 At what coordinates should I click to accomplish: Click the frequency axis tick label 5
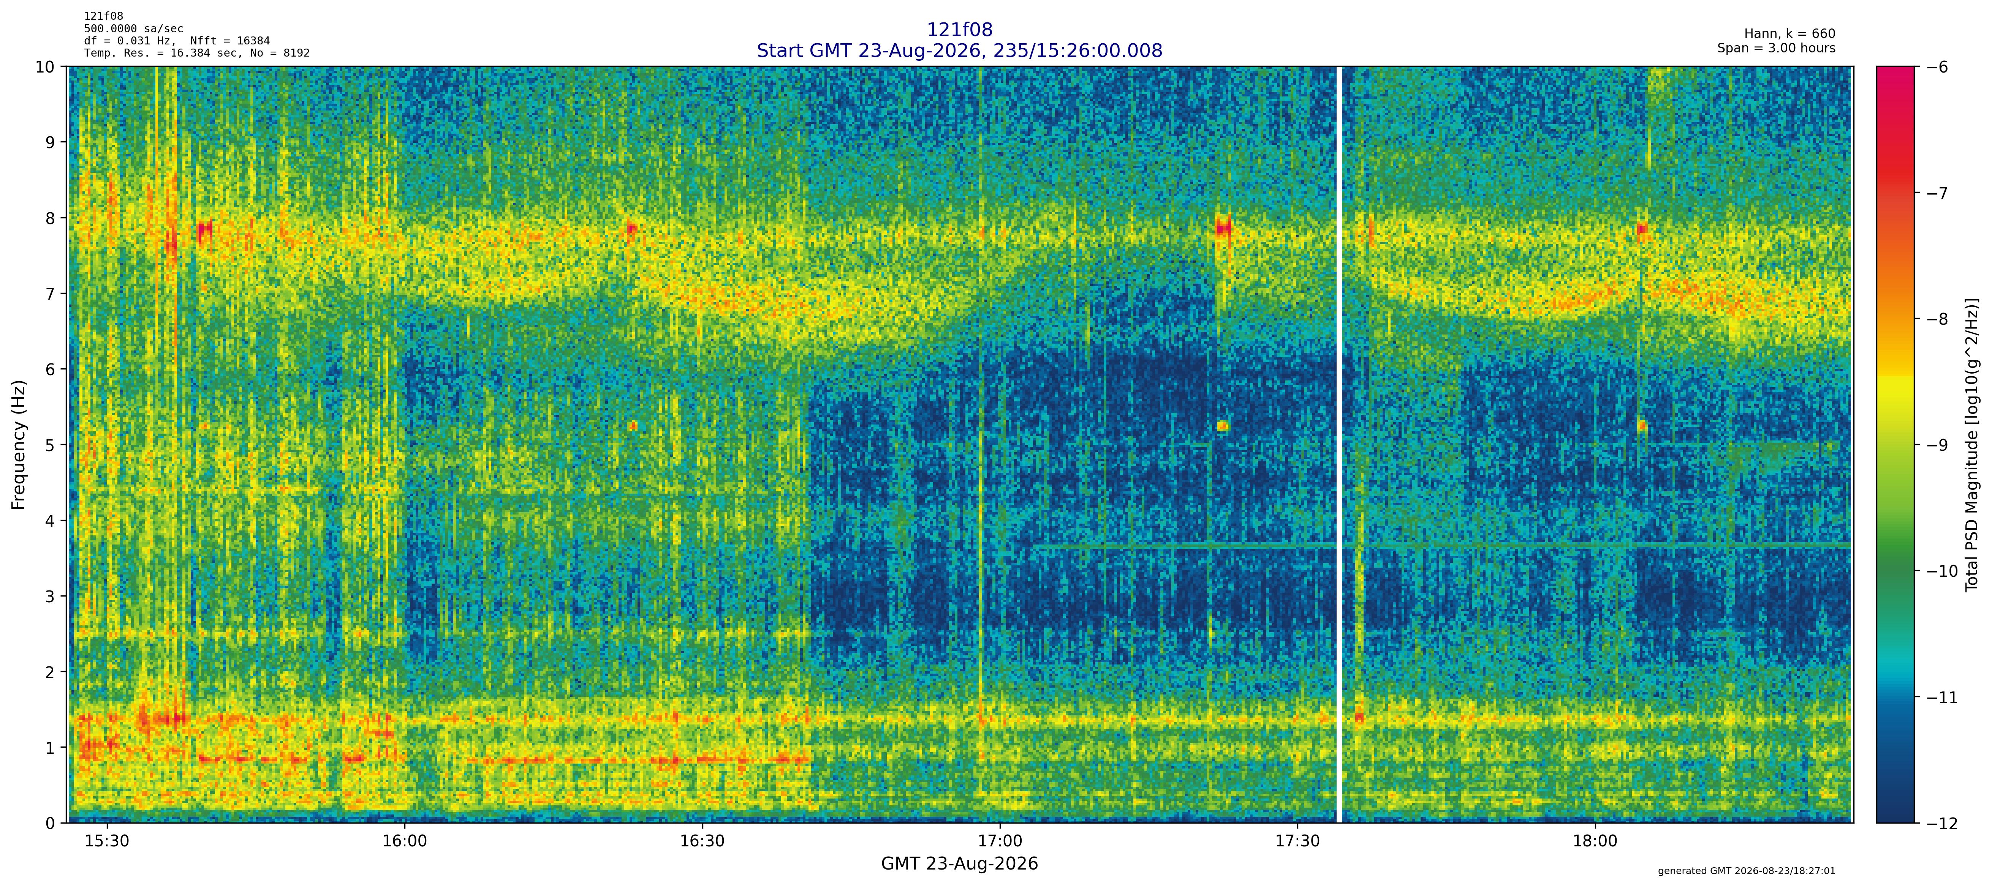pyautogui.click(x=50, y=445)
